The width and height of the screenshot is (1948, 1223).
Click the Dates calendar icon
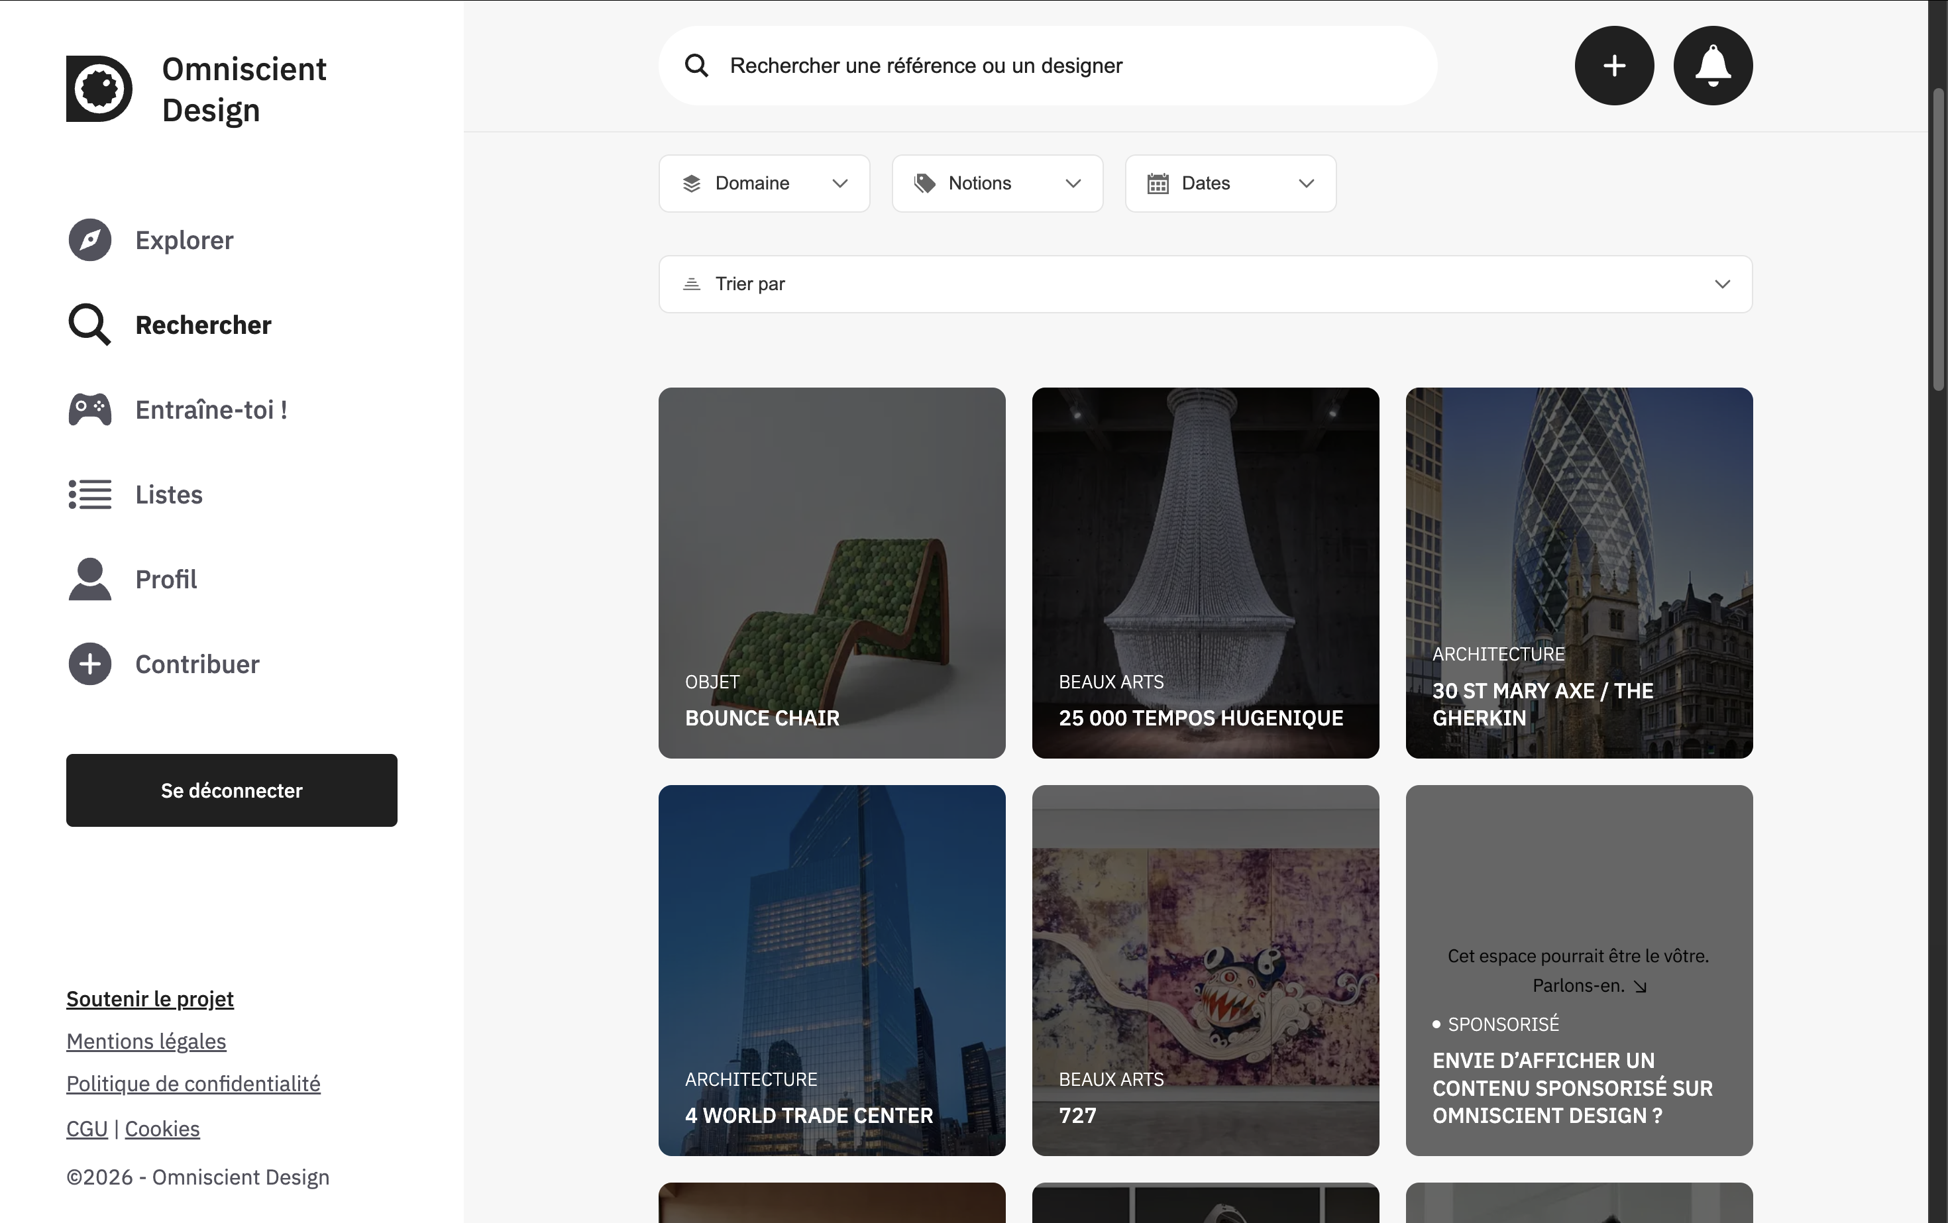click(1158, 184)
